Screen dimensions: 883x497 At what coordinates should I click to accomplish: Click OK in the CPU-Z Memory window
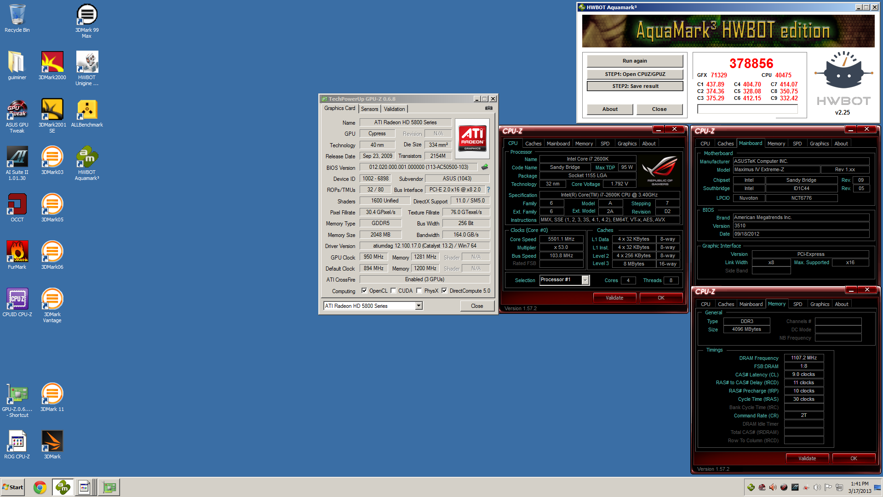point(854,458)
